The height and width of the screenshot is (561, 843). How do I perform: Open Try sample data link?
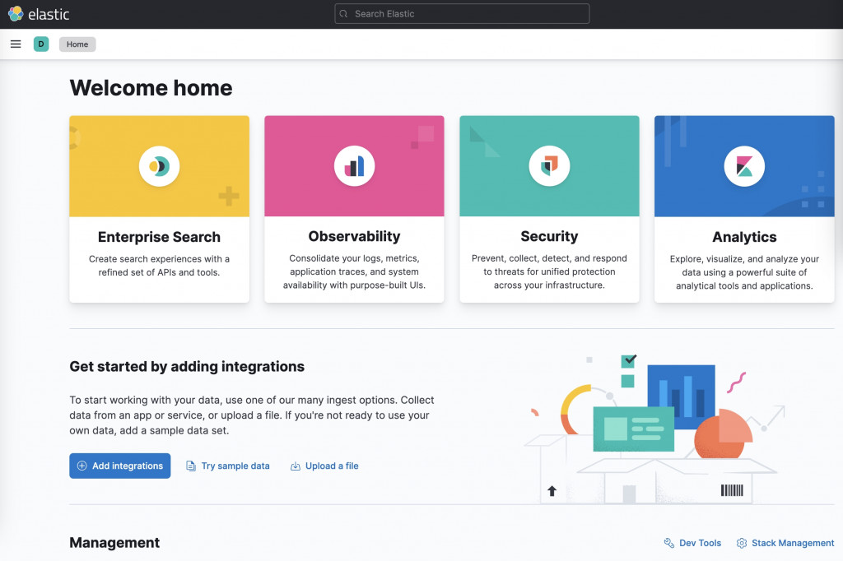click(235, 466)
